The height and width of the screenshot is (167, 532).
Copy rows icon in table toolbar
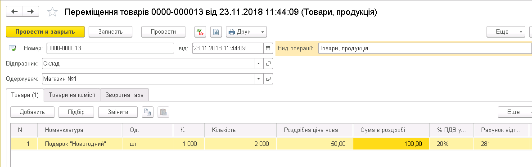coord(148,112)
